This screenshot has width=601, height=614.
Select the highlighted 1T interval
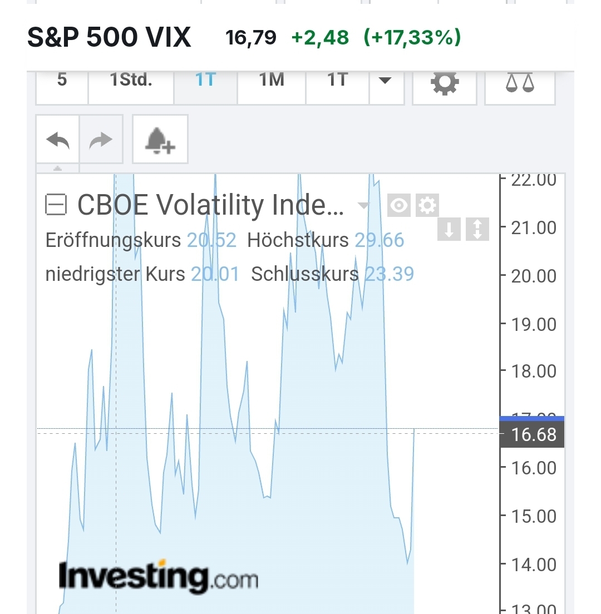[x=205, y=81]
